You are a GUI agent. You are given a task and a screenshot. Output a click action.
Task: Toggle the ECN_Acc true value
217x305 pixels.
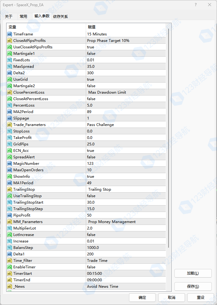pos(126,151)
